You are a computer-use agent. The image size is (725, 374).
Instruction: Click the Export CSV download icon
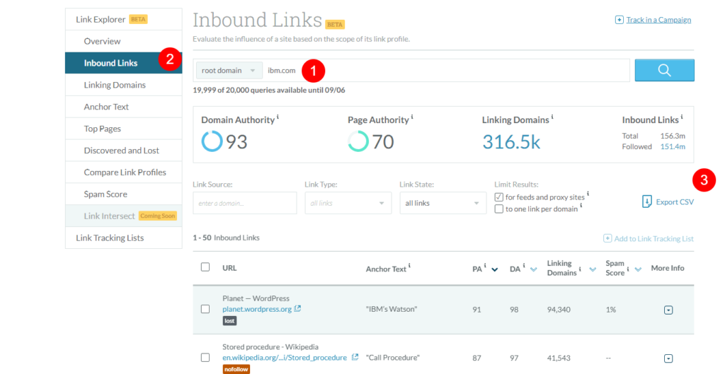pyautogui.click(x=646, y=202)
